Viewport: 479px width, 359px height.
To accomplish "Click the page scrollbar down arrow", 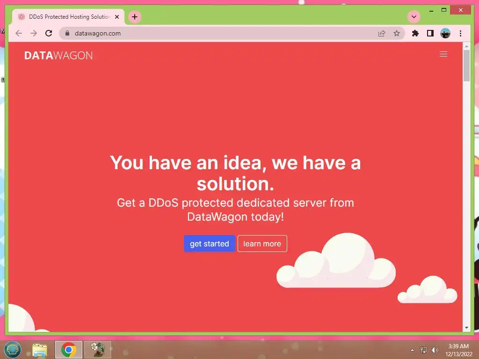I will tap(466, 328).
